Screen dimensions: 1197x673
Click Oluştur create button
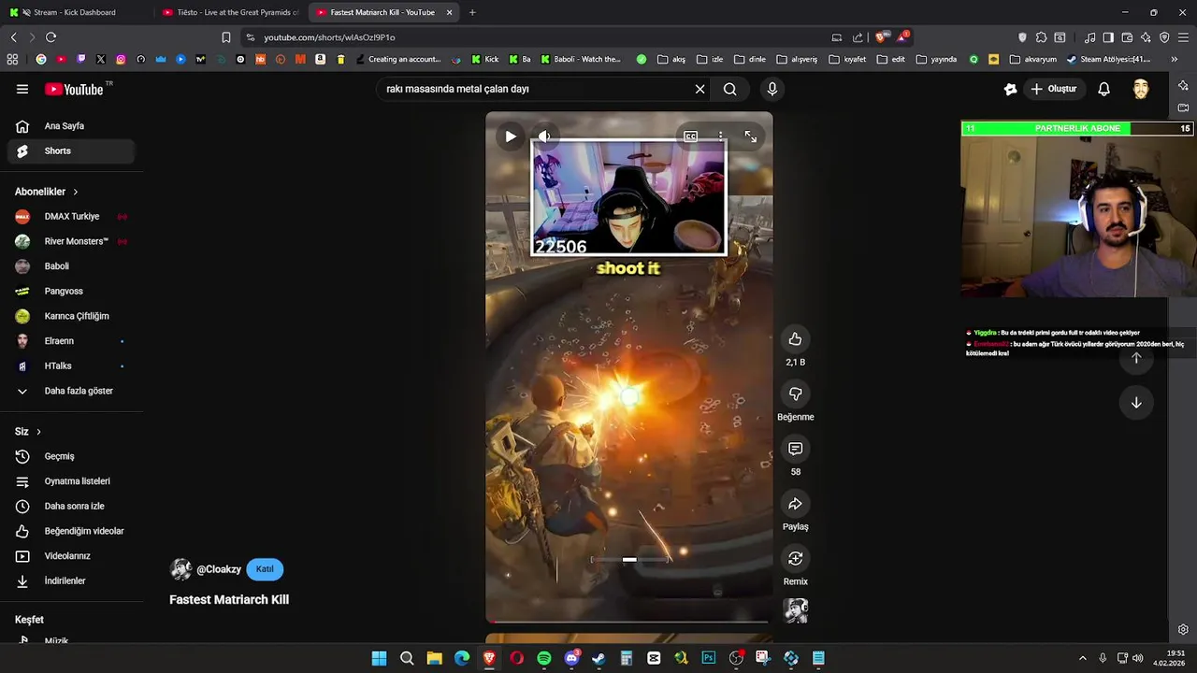[1054, 89]
